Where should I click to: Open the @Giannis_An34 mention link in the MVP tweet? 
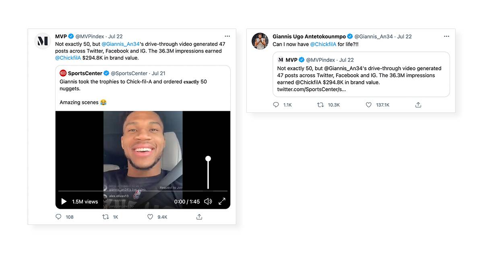pyautogui.click(x=120, y=44)
